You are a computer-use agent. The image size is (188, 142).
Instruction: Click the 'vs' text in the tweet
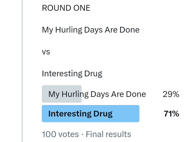(x=46, y=52)
